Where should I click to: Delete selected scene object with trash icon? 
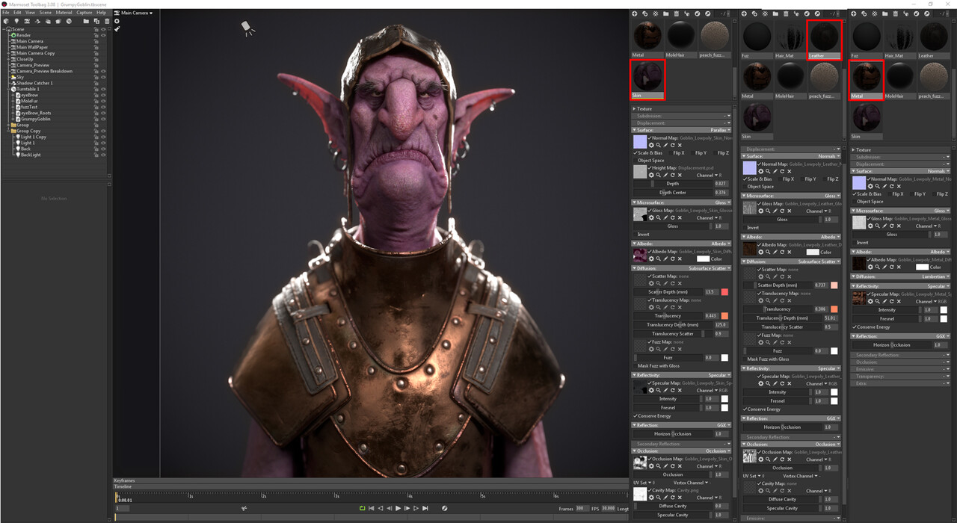[x=107, y=21]
